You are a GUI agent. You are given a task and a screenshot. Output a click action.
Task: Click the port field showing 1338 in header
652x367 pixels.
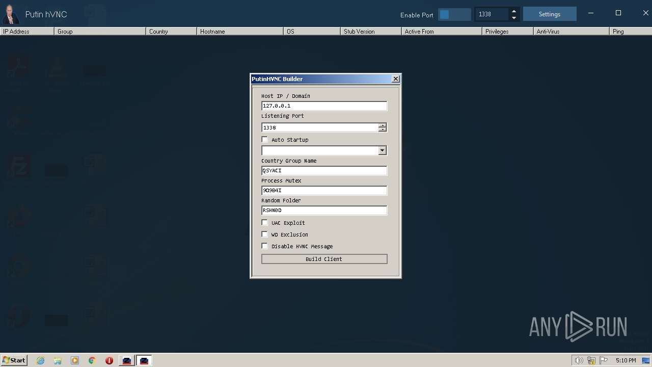tap(492, 14)
